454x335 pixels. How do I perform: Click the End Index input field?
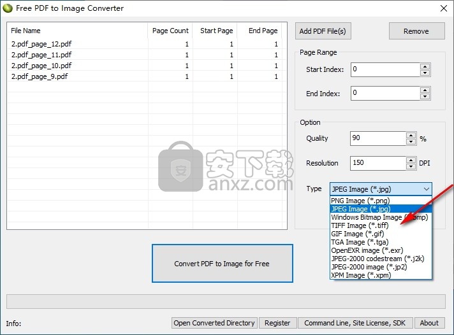pos(385,93)
